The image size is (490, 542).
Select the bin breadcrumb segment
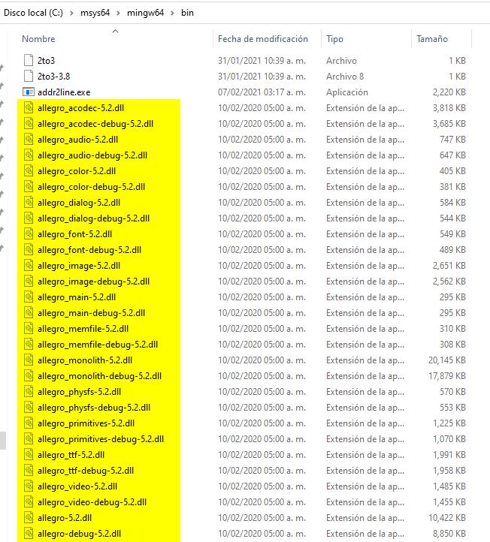click(187, 13)
